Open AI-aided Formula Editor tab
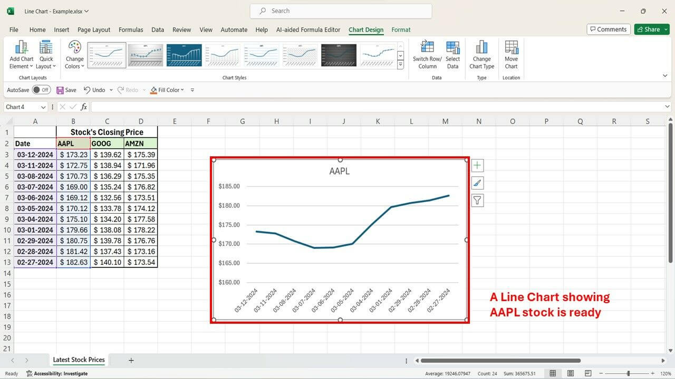Viewport: 675px width, 379px height. [308, 30]
